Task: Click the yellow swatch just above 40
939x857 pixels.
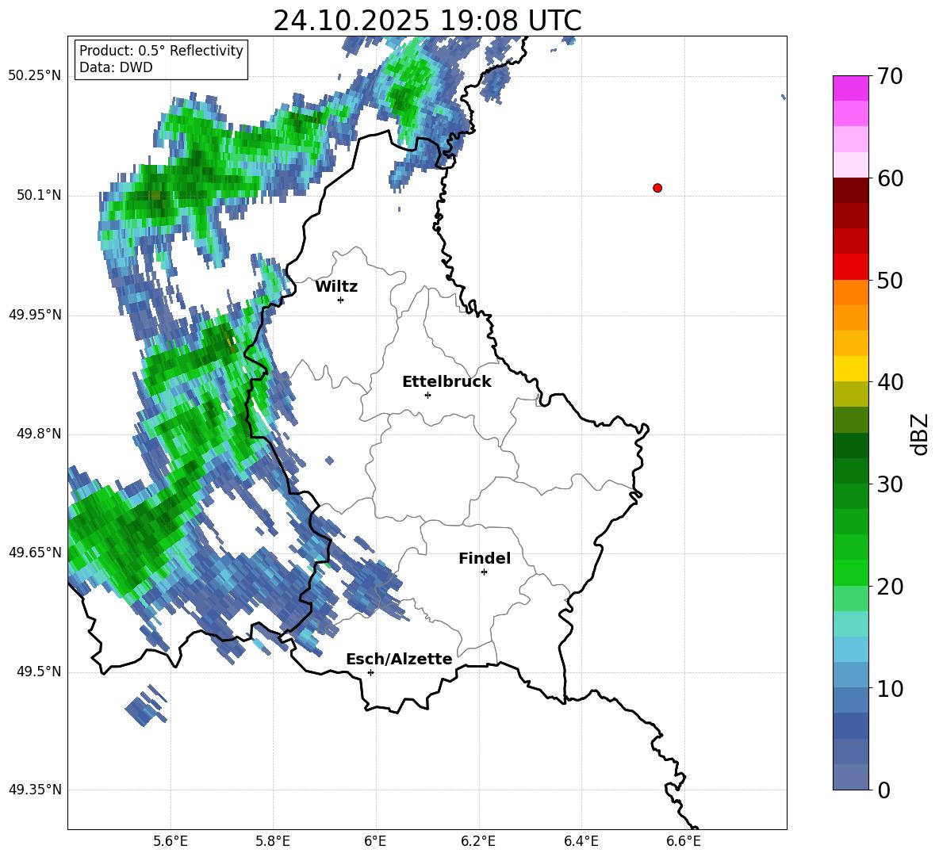Action: click(850, 369)
